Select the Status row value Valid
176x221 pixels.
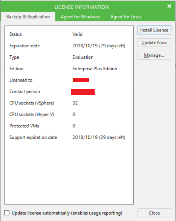[77, 34]
